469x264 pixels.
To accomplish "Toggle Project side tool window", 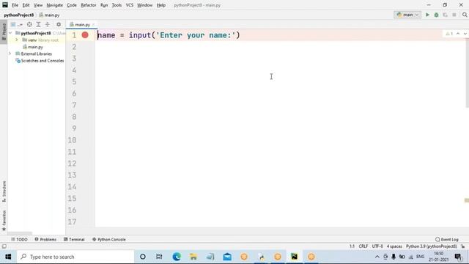I will [x=4, y=32].
